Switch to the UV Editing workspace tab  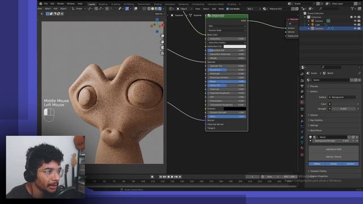coord(129,4)
